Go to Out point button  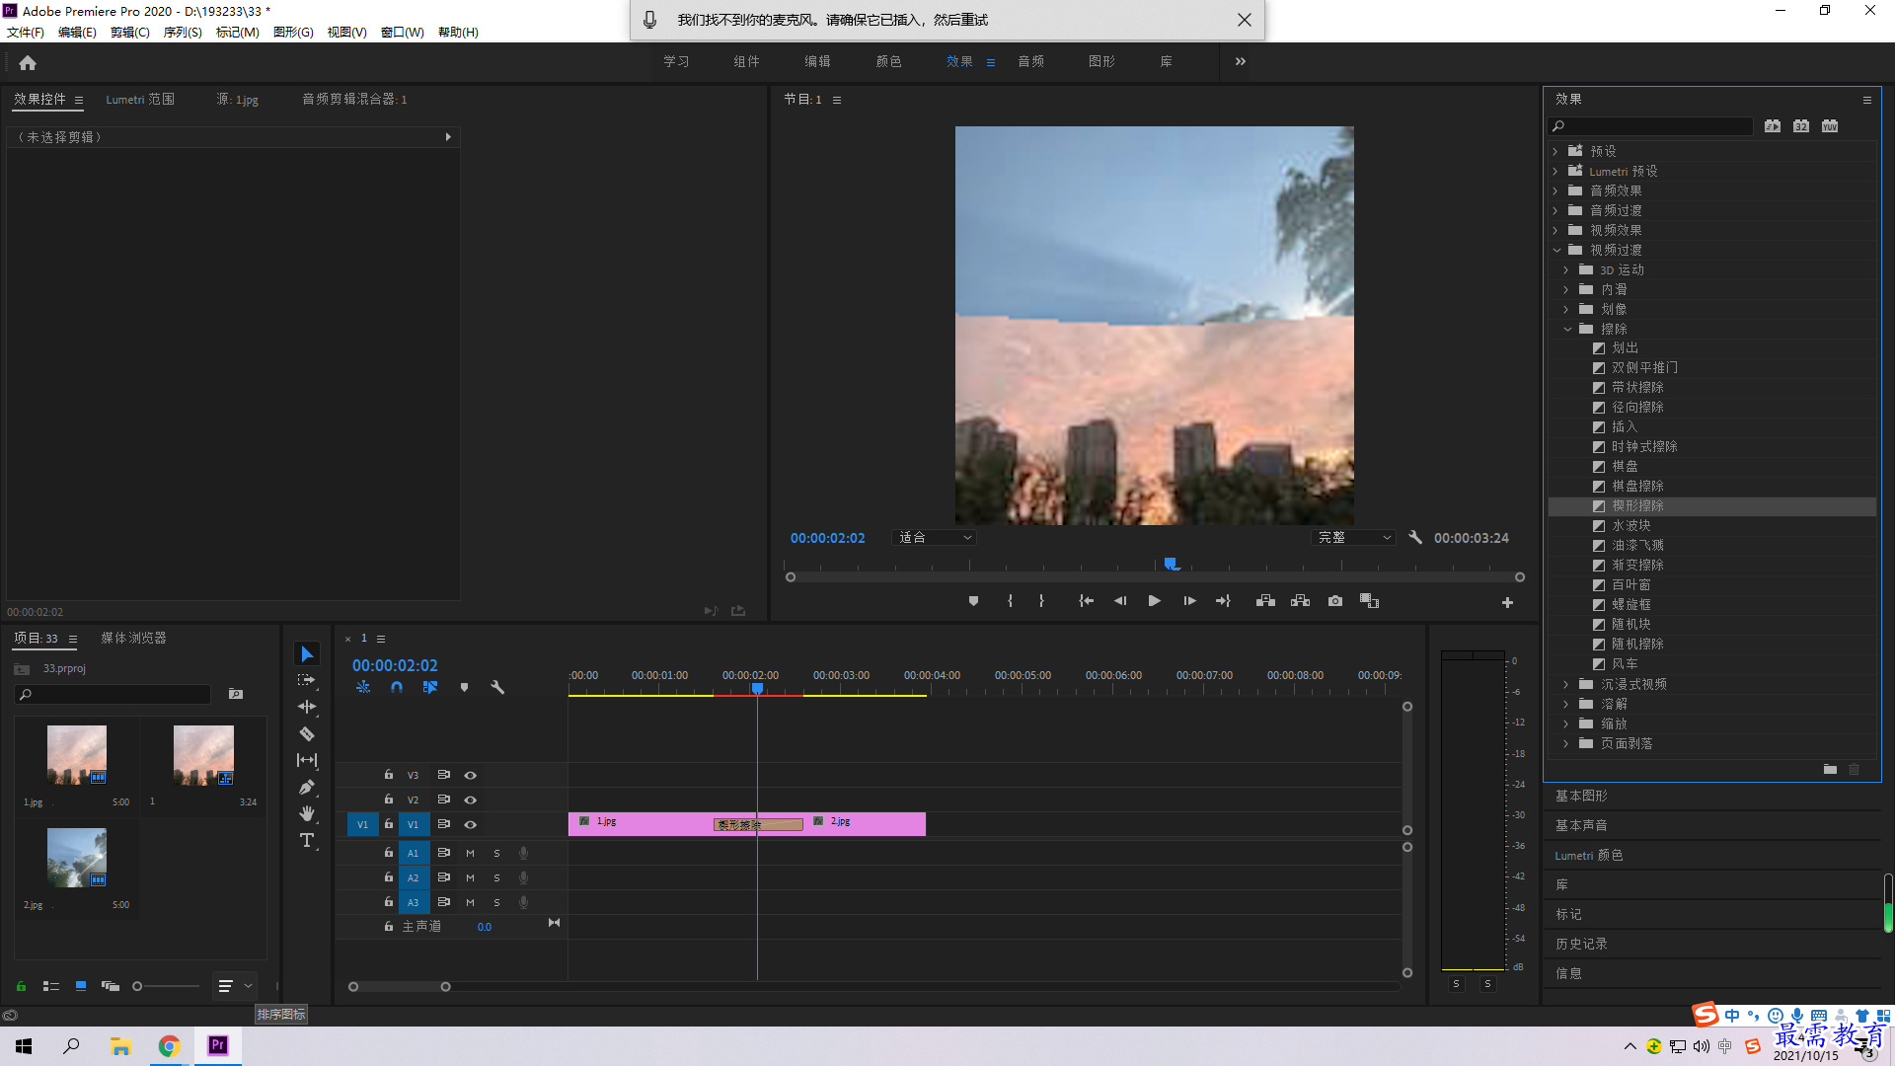click(1223, 601)
